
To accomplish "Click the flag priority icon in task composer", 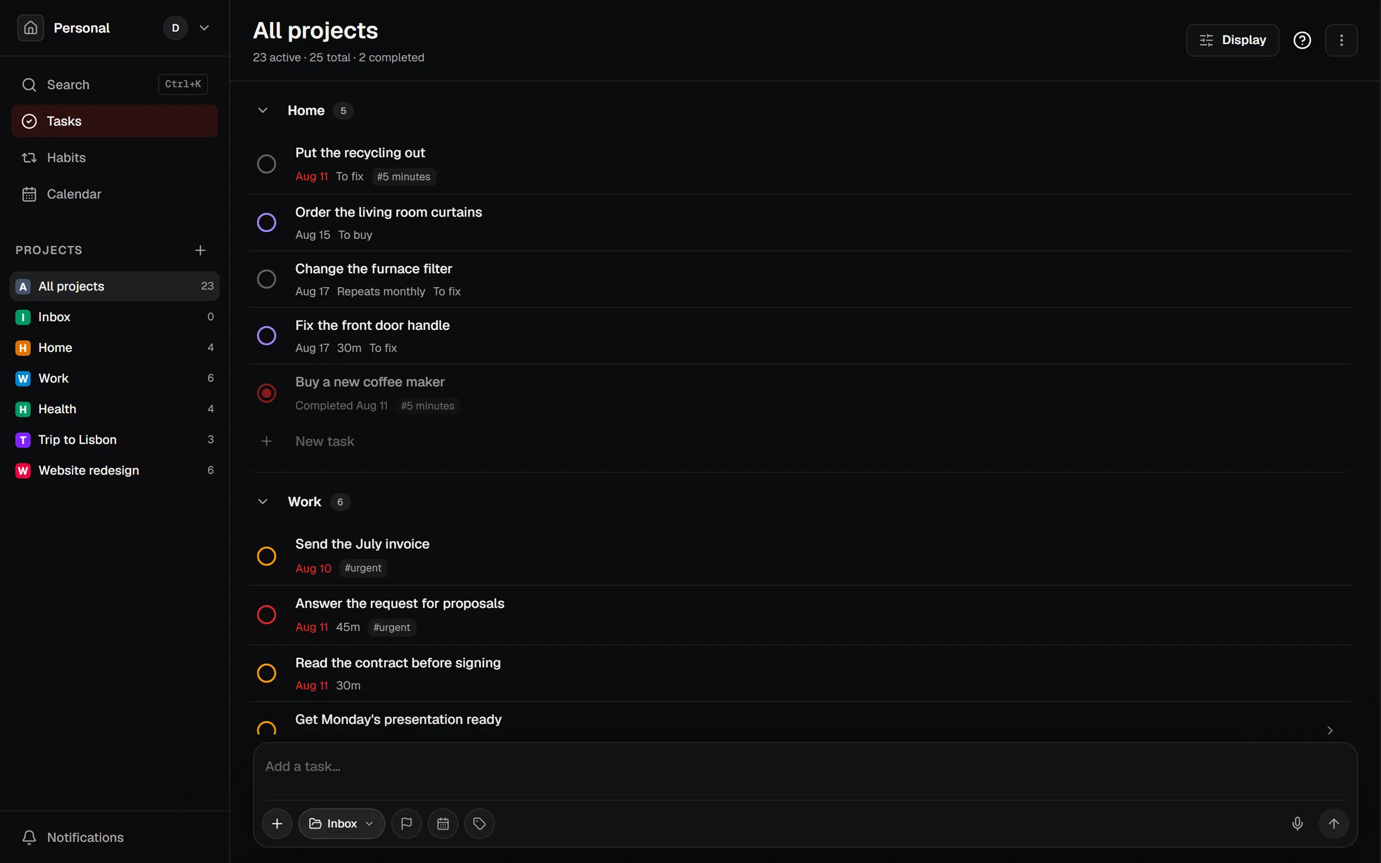I will click(x=406, y=823).
